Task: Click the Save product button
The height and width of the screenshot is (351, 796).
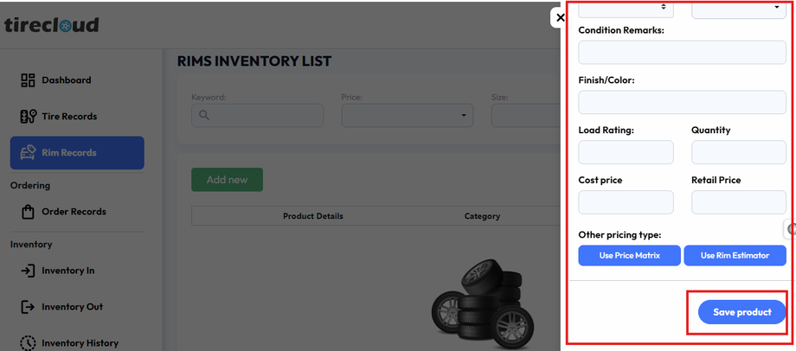Action: tap(741, 312)
